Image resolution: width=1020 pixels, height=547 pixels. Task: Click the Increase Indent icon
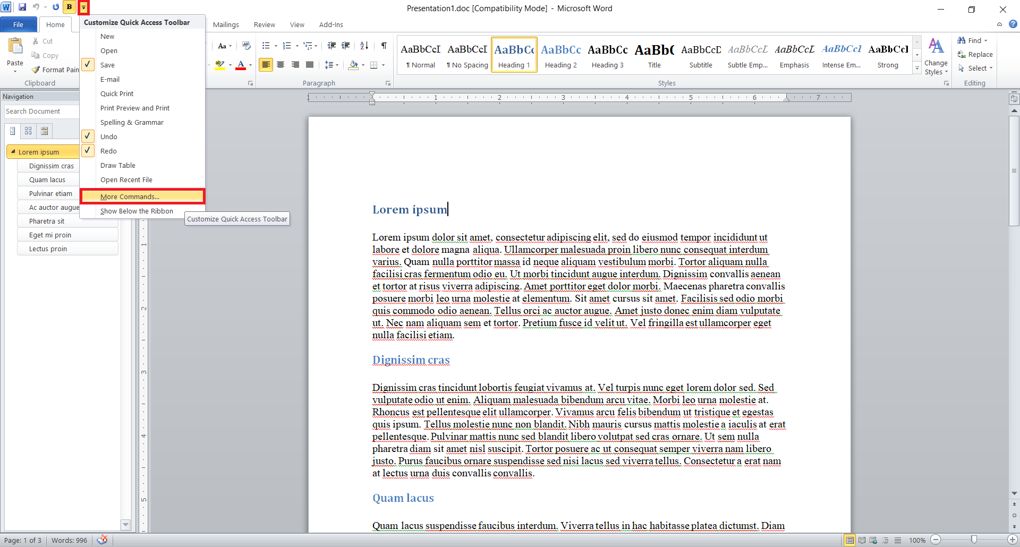pyautogui.click(x=346, y=46)
